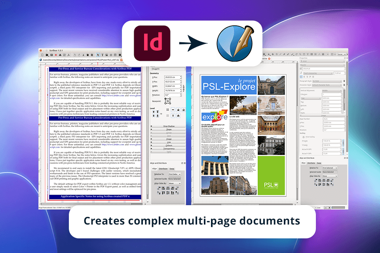This screenshot has width=380, height=253.
Task: Select the Free Scaling radio button
Action: coord(304,137)
